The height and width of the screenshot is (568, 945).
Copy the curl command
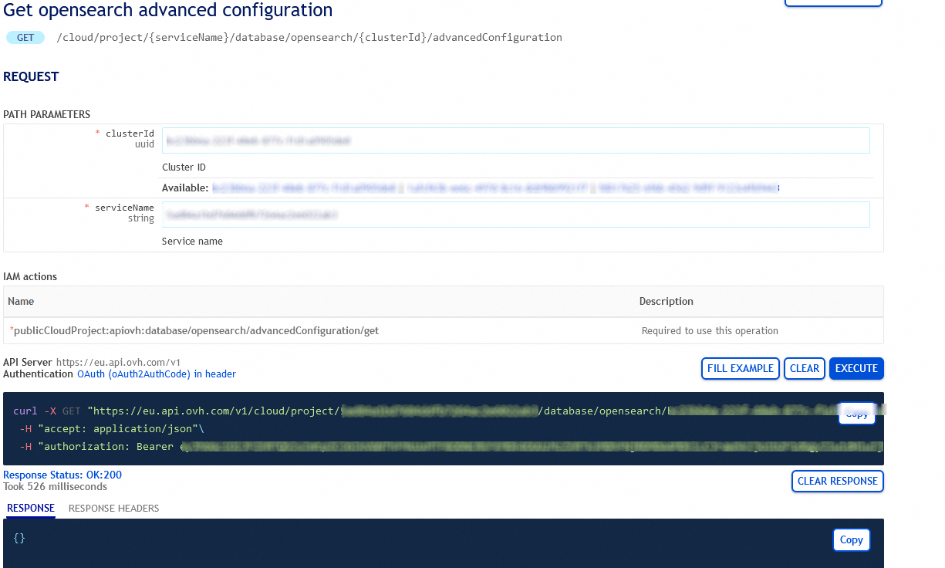(x=856, y=414)
